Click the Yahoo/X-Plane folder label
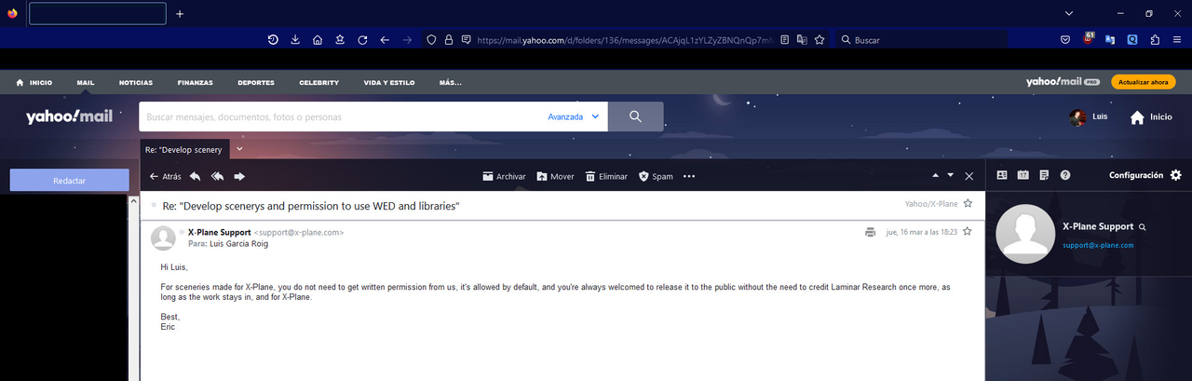The width and height of the screenshot is (1192, 381). pos(931,203)
